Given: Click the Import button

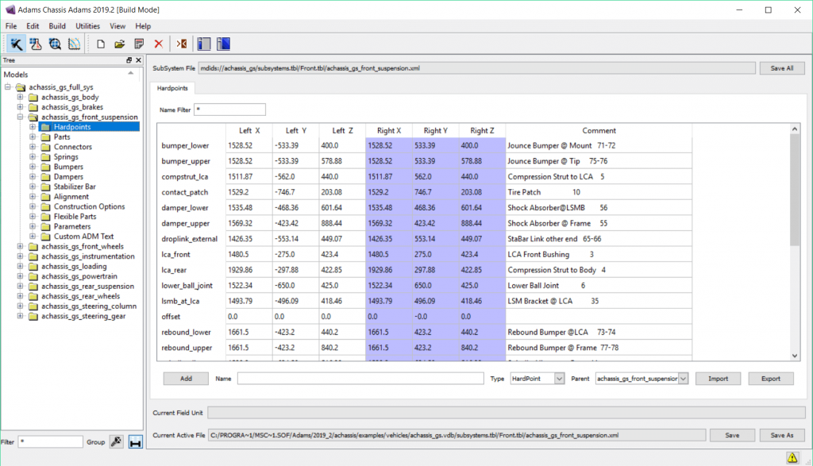Looking at the screenshot, I should tap(718, 379).
